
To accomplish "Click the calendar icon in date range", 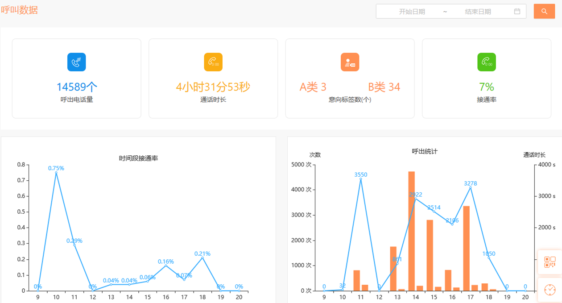I will [517, 12].
